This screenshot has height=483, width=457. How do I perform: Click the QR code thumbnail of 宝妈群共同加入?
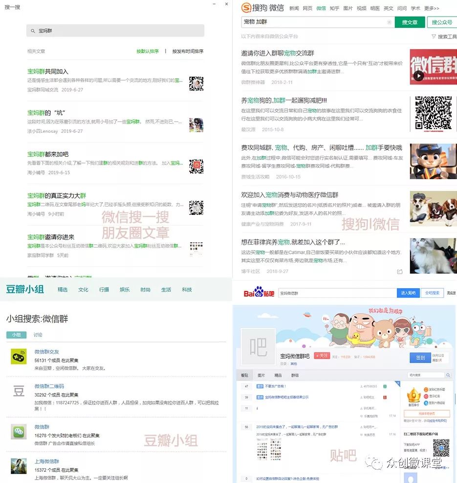[196, 84]
